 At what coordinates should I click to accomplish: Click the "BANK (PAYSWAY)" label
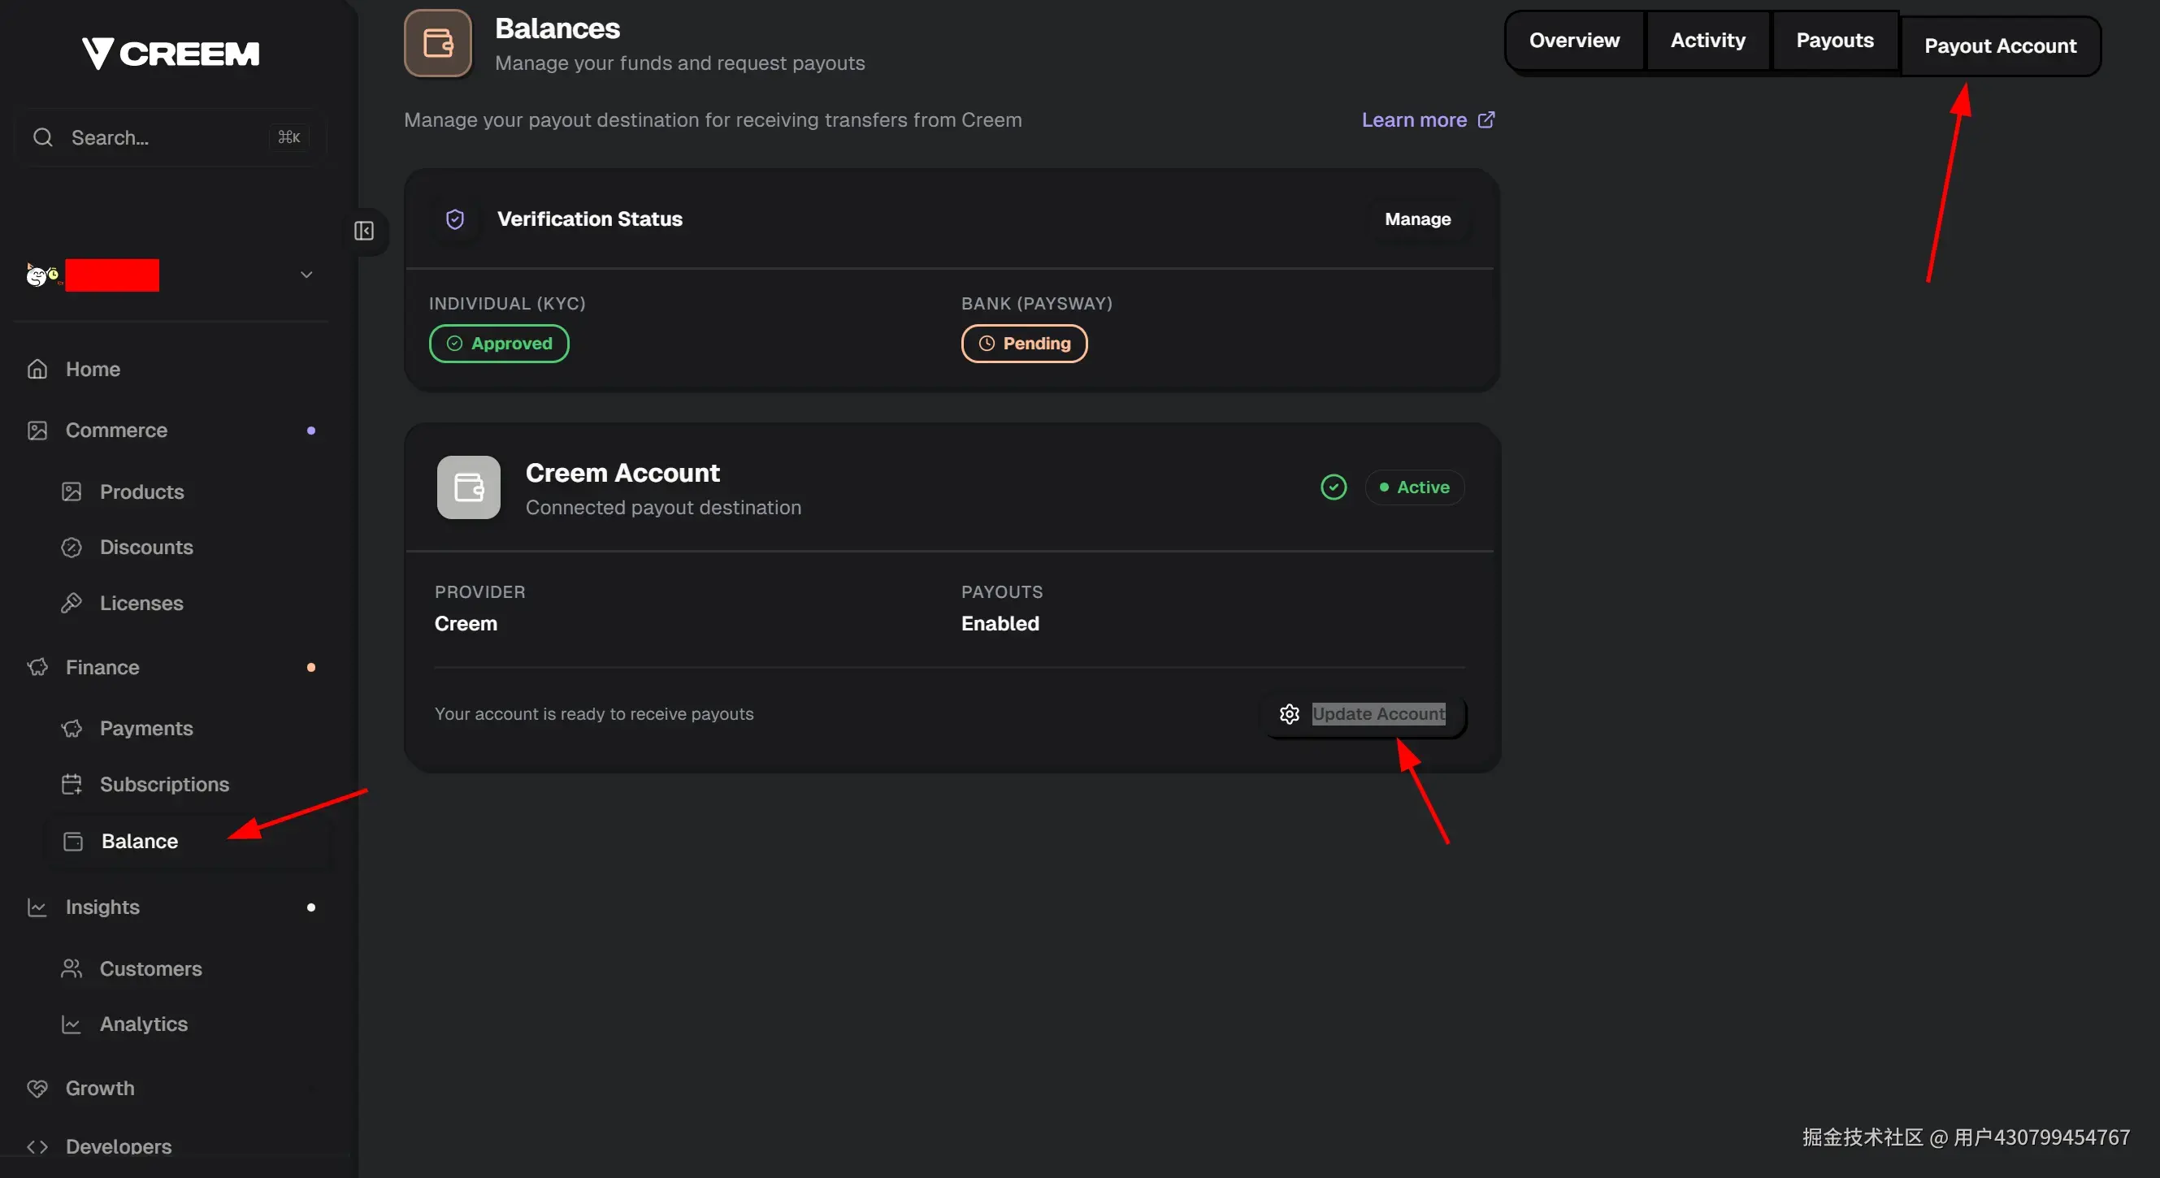coord(1036,304)
